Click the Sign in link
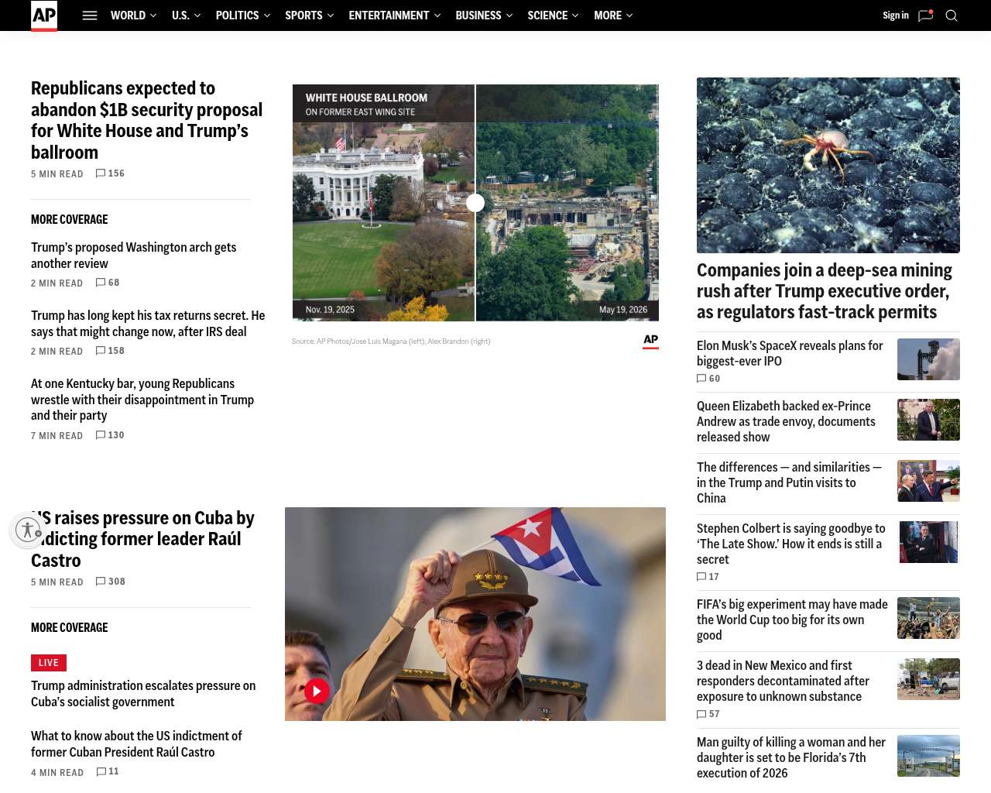This screenshot has height=793, width=991. coord(896,15)
